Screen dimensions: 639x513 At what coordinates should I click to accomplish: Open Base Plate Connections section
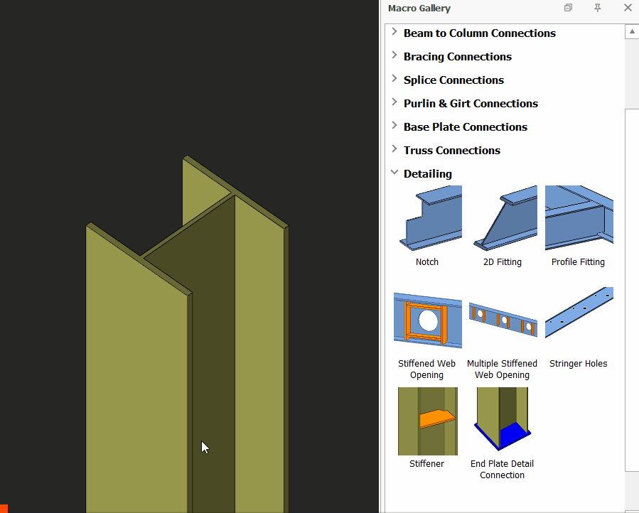[x=465, y=127]
